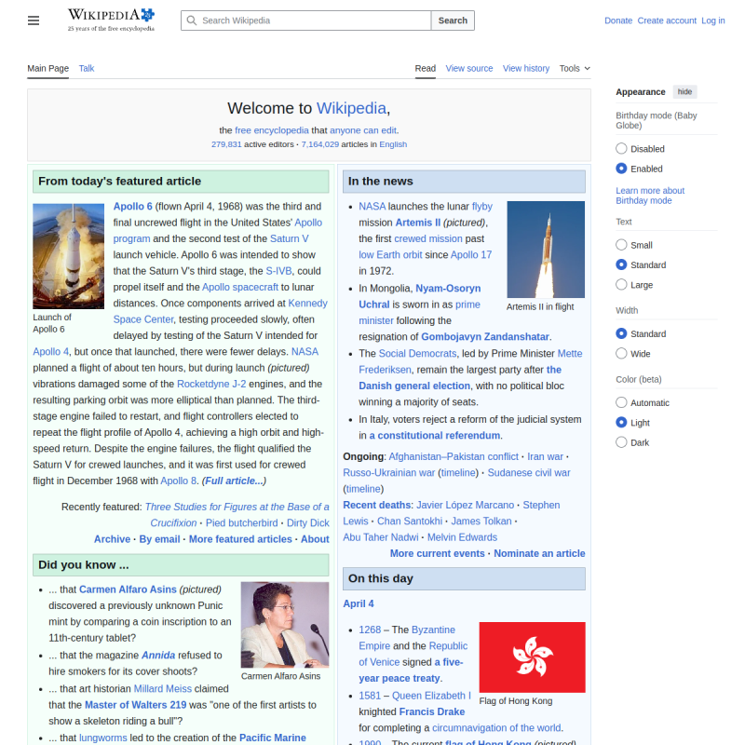Click the Wikipedia logo
Image resolution: width=745 pixels, height=745 pixels.
pos(111,20)
